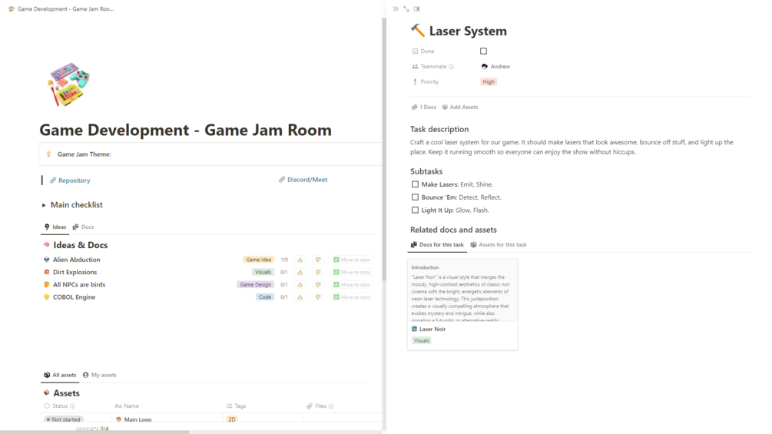Switch to Assets for this task tab
This screenshot has width=772, height=434.
pyautogui.click(x=499, y=244)
